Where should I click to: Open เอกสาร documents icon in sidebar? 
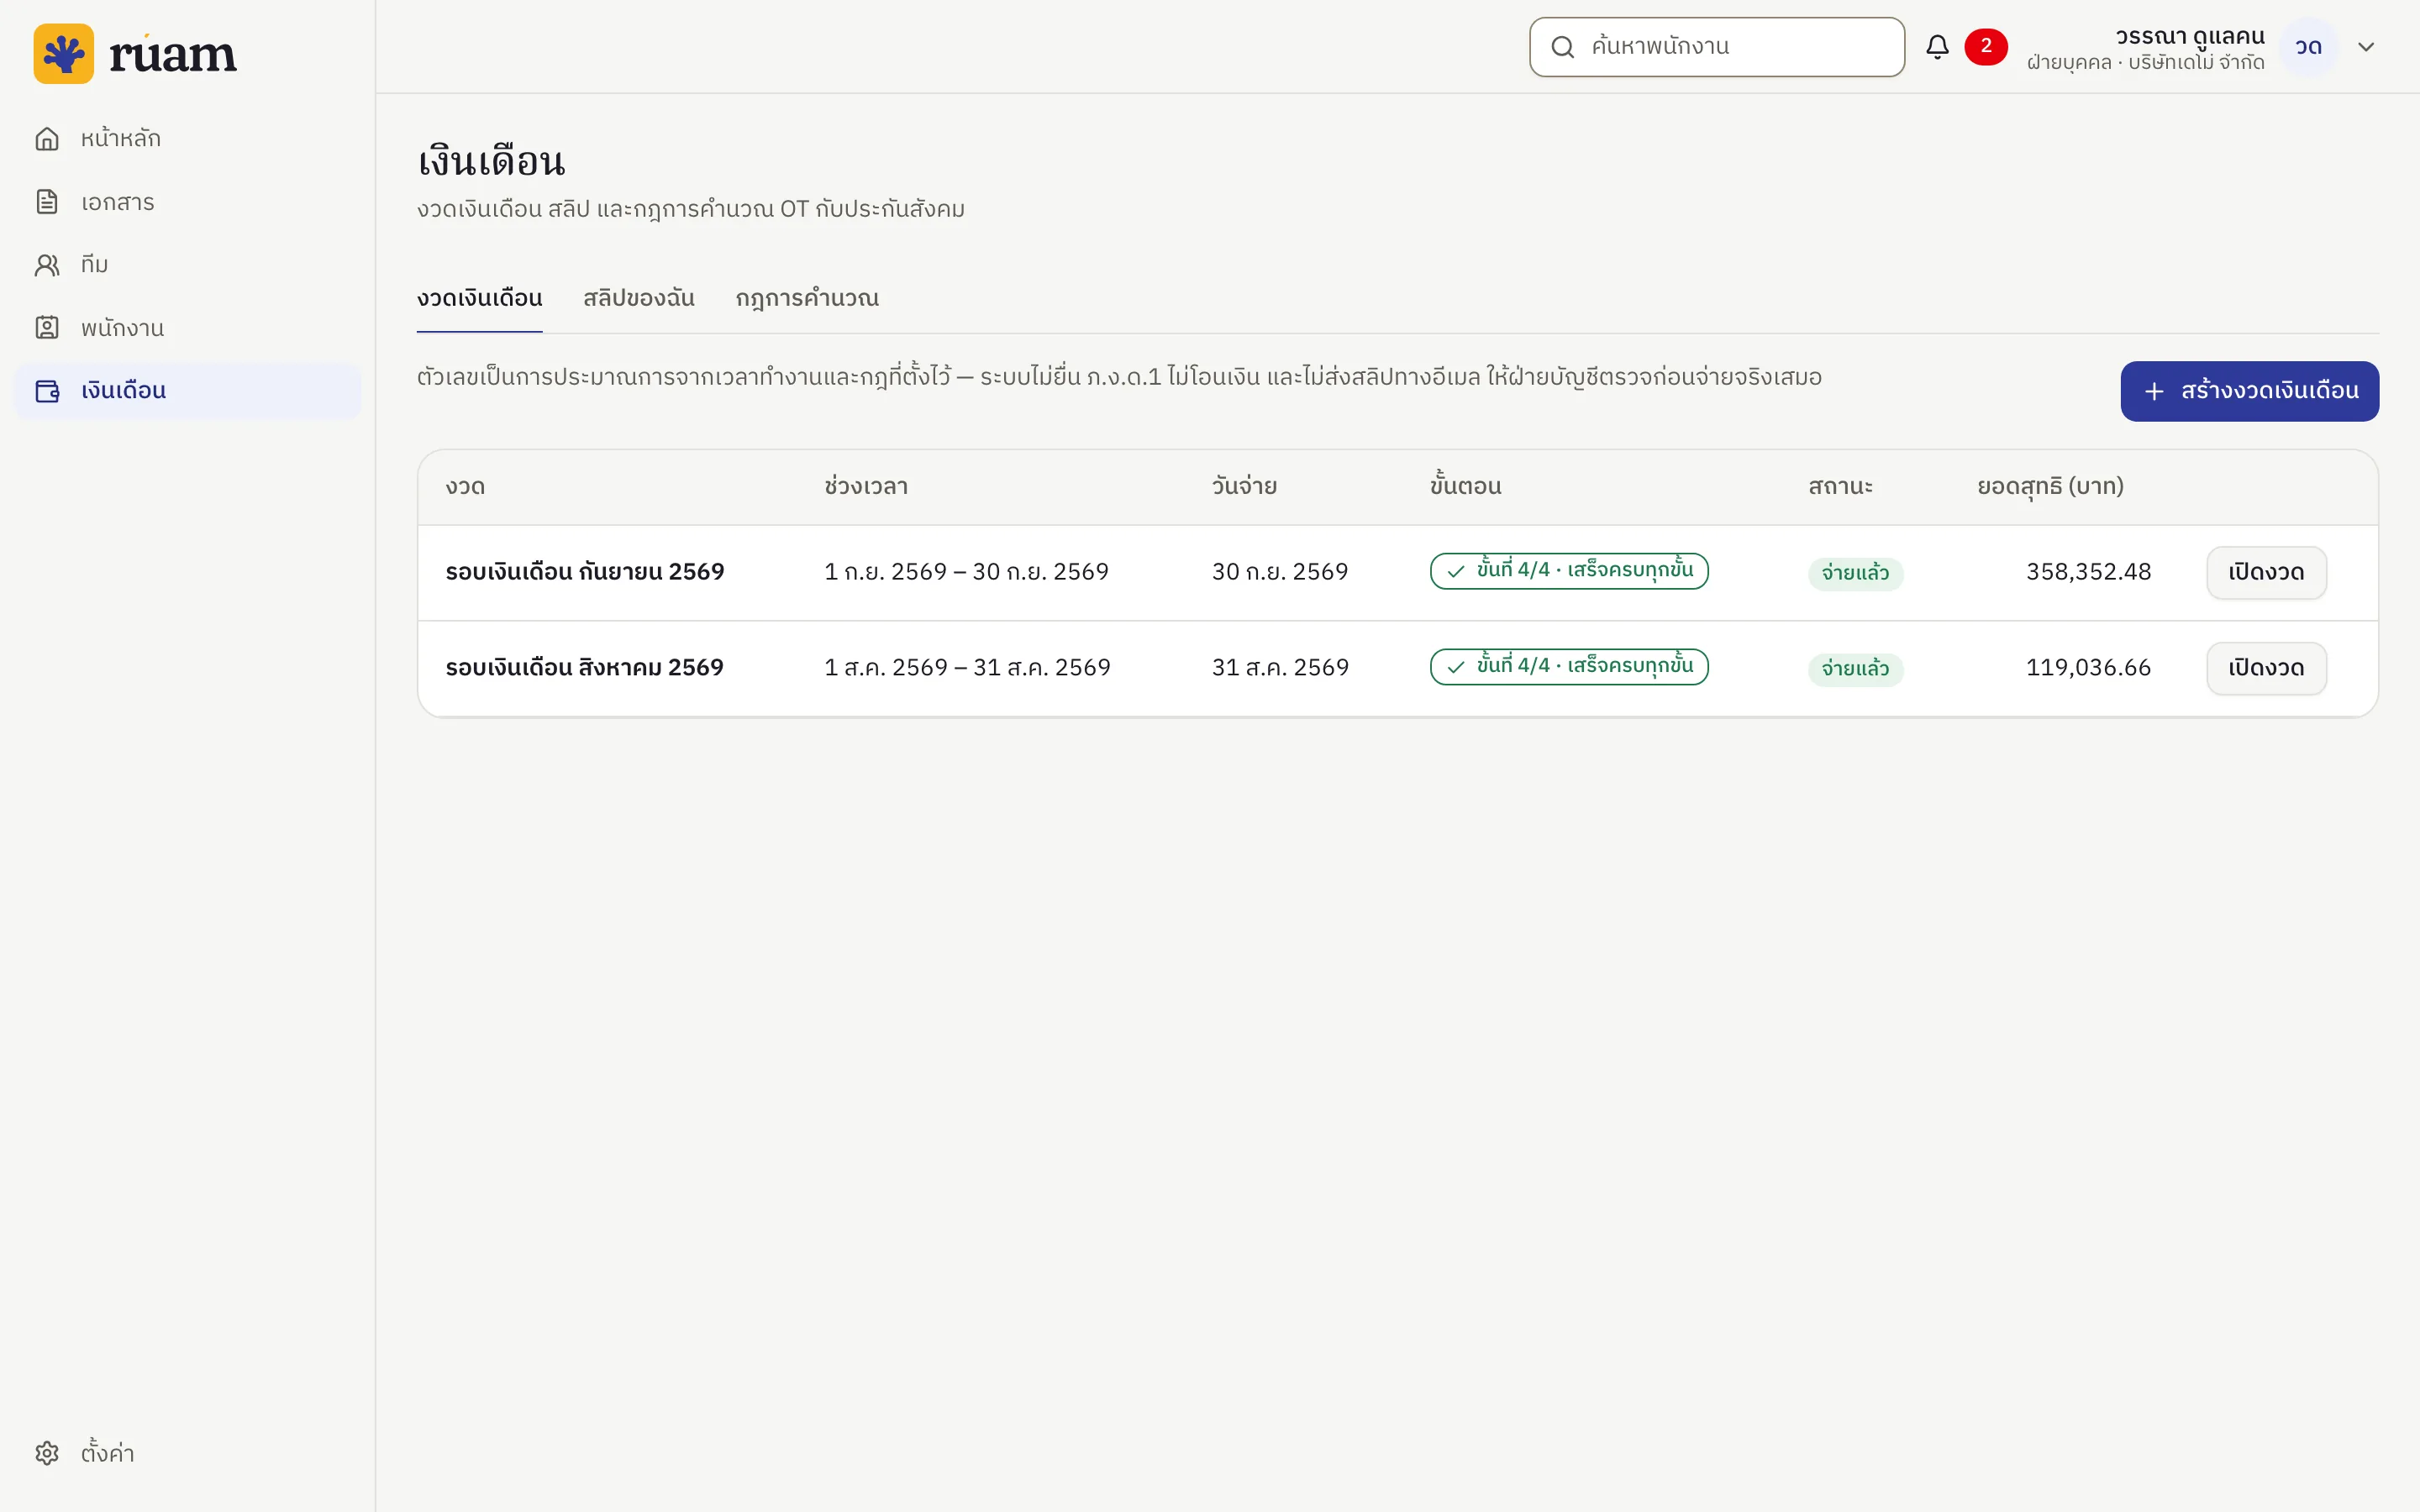pos(47,202)
